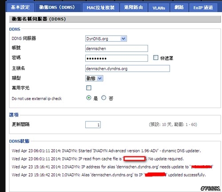222x192 pixels.
Task: Open the DDNS 伺服器 dropdown showing DynDNS.org
Action: [106, 39]
